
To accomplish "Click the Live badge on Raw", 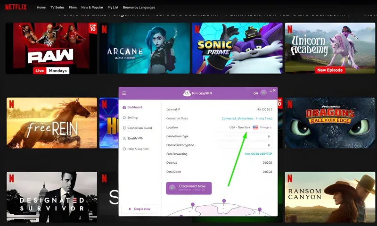I will pyautogui.click(x=40, y=70).
